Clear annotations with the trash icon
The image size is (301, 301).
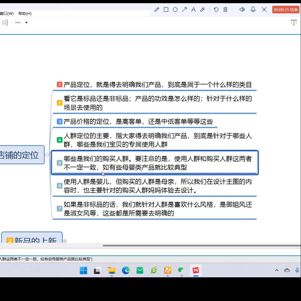click(225, 9)
